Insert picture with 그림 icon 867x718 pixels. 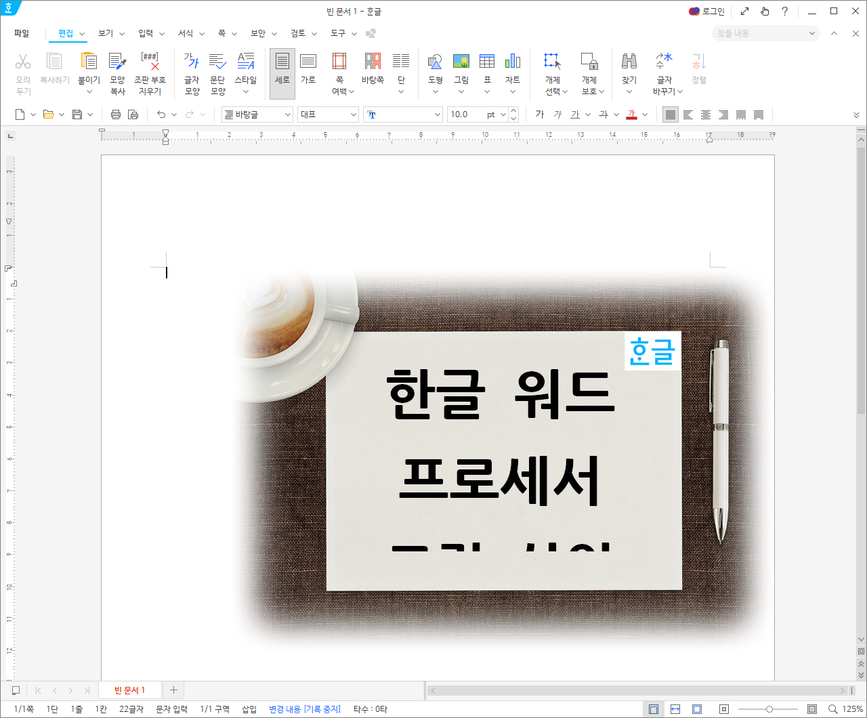tap(461, 62)
